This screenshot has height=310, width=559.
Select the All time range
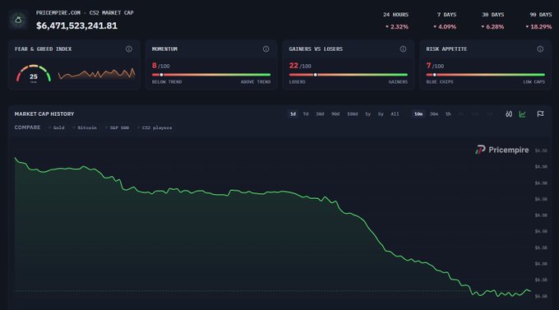[x=395, y=113]
